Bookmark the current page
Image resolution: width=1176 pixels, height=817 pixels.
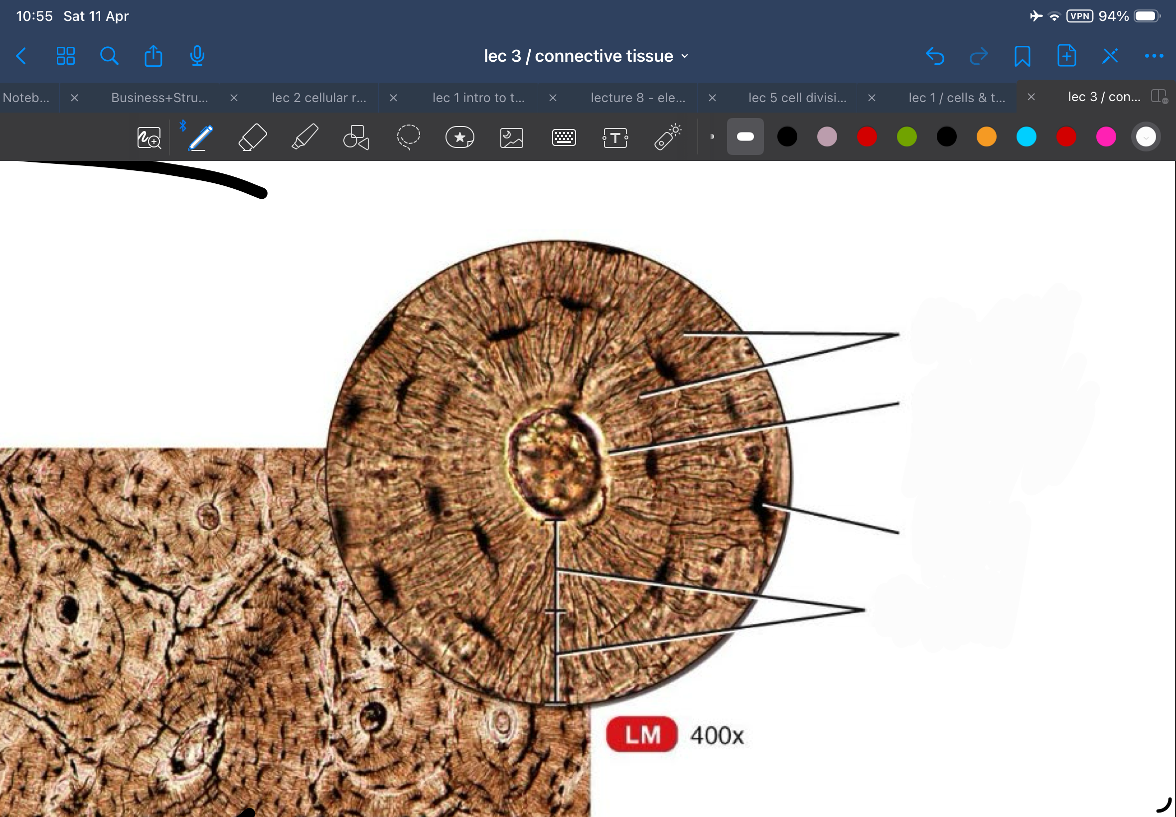1022,56
